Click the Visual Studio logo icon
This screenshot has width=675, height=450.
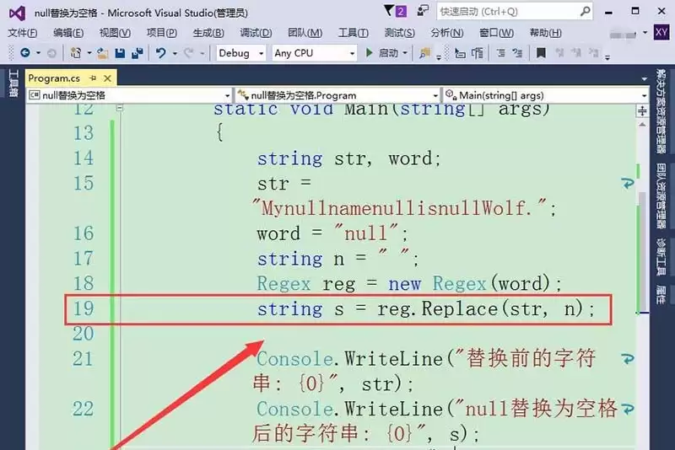click(17, 13)
